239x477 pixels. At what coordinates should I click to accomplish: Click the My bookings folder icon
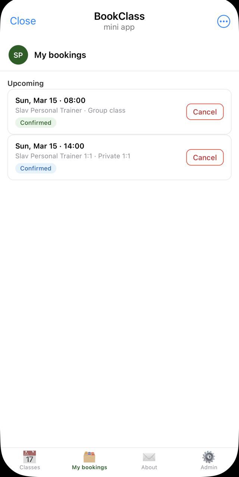click(x=89, y=457)
